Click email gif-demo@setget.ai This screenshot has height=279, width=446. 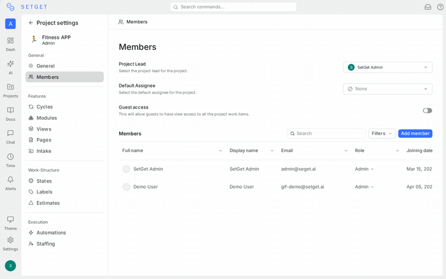pos(302,187)
